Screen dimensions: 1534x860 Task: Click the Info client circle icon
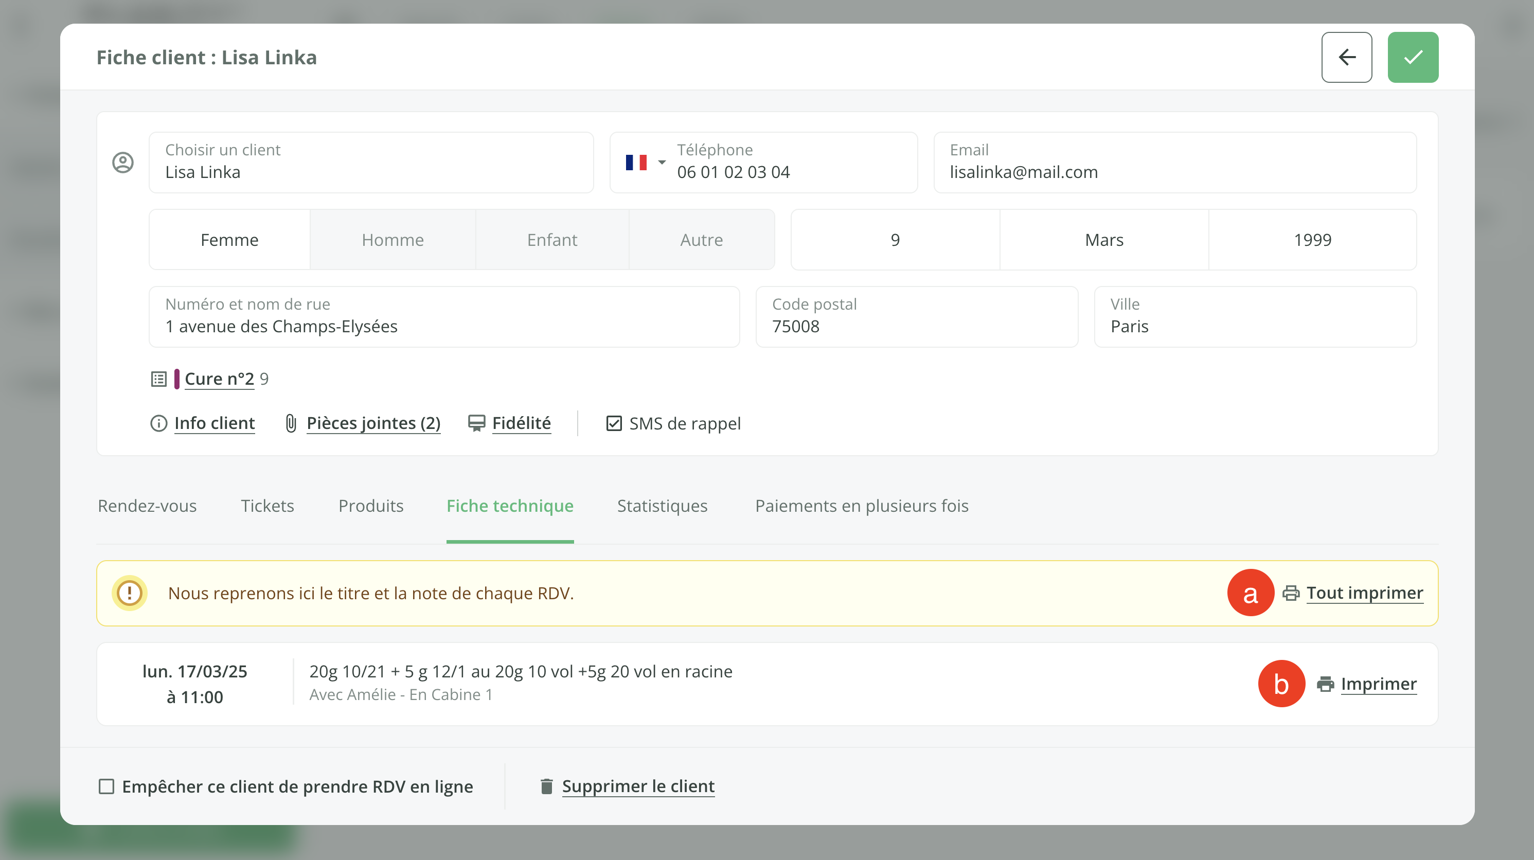click(158, 423)
